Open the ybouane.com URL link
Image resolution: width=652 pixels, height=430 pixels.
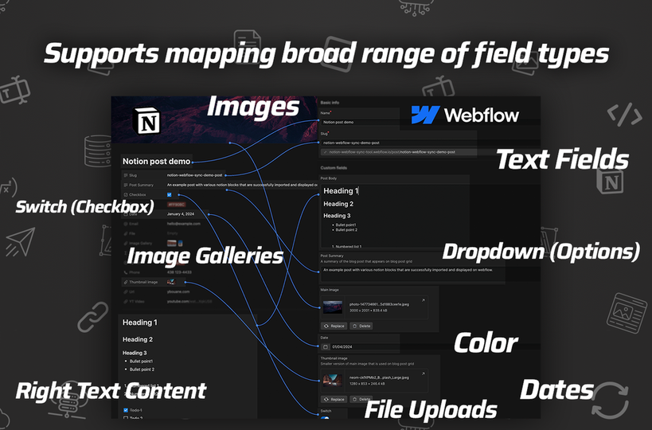[x=178, y=291]
